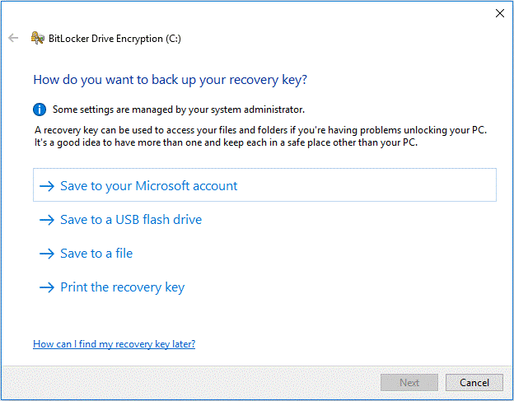Click the arrow next to Print the recovery key

(x=47, y=287)
